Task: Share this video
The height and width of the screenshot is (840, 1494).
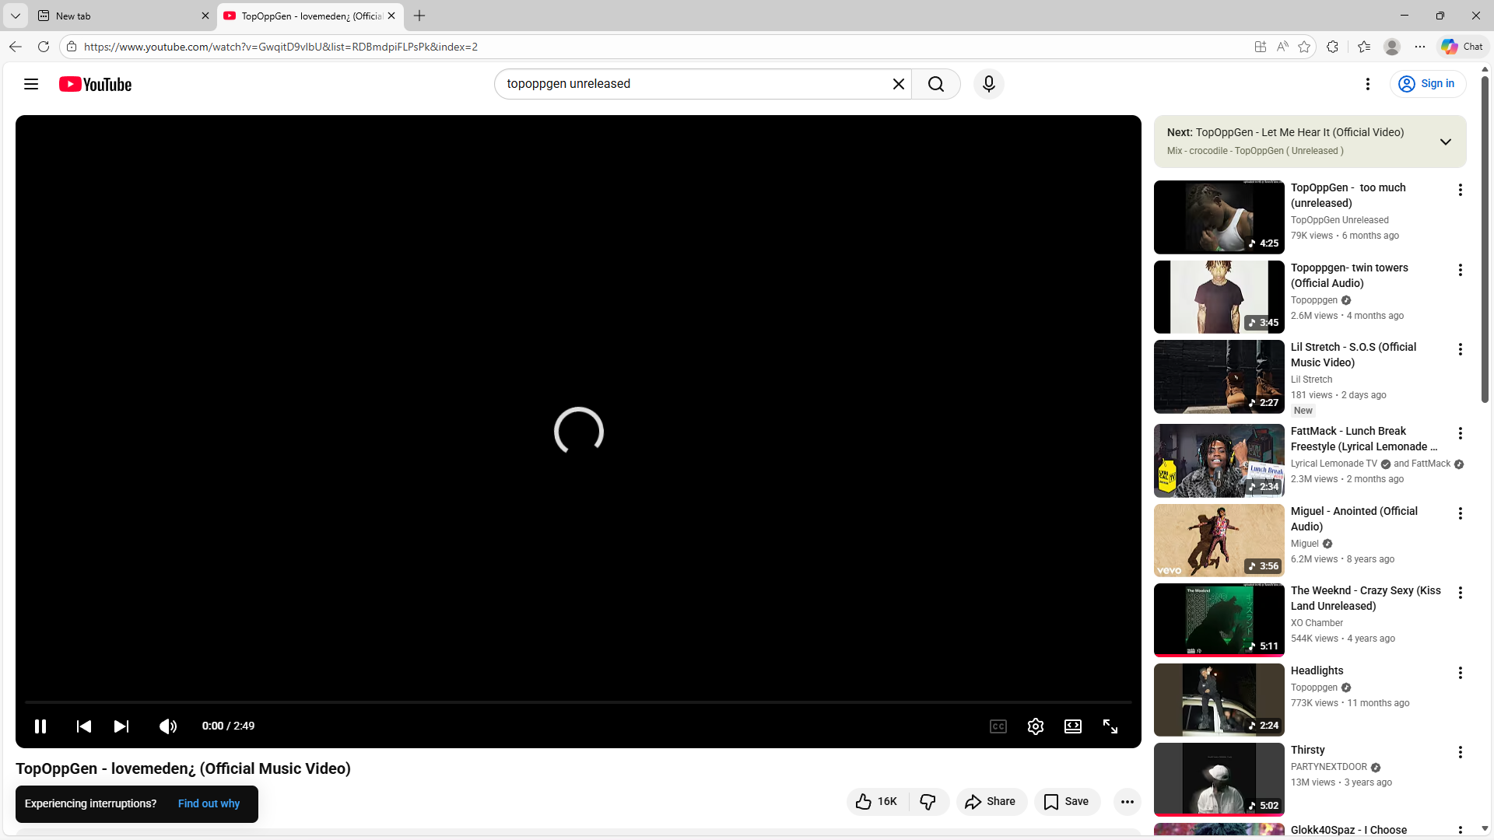Action: tap(991, 802)
